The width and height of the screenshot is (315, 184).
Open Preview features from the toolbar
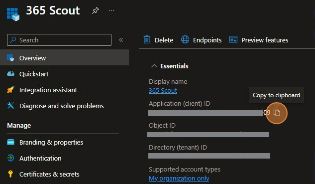pos(259,40)
